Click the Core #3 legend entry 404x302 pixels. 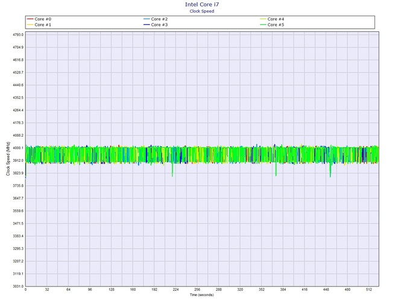click(156, 25)
